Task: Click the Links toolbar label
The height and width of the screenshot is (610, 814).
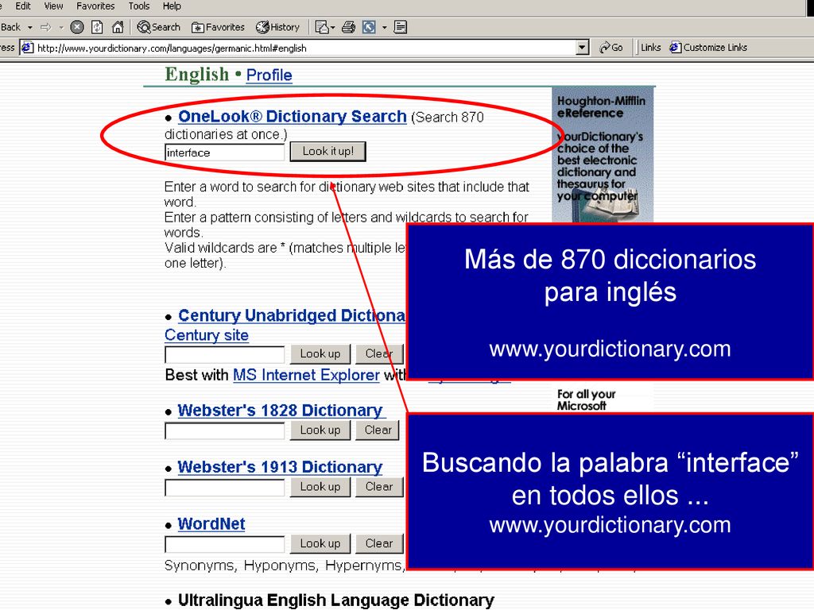Action: click(x=650, y=48)
